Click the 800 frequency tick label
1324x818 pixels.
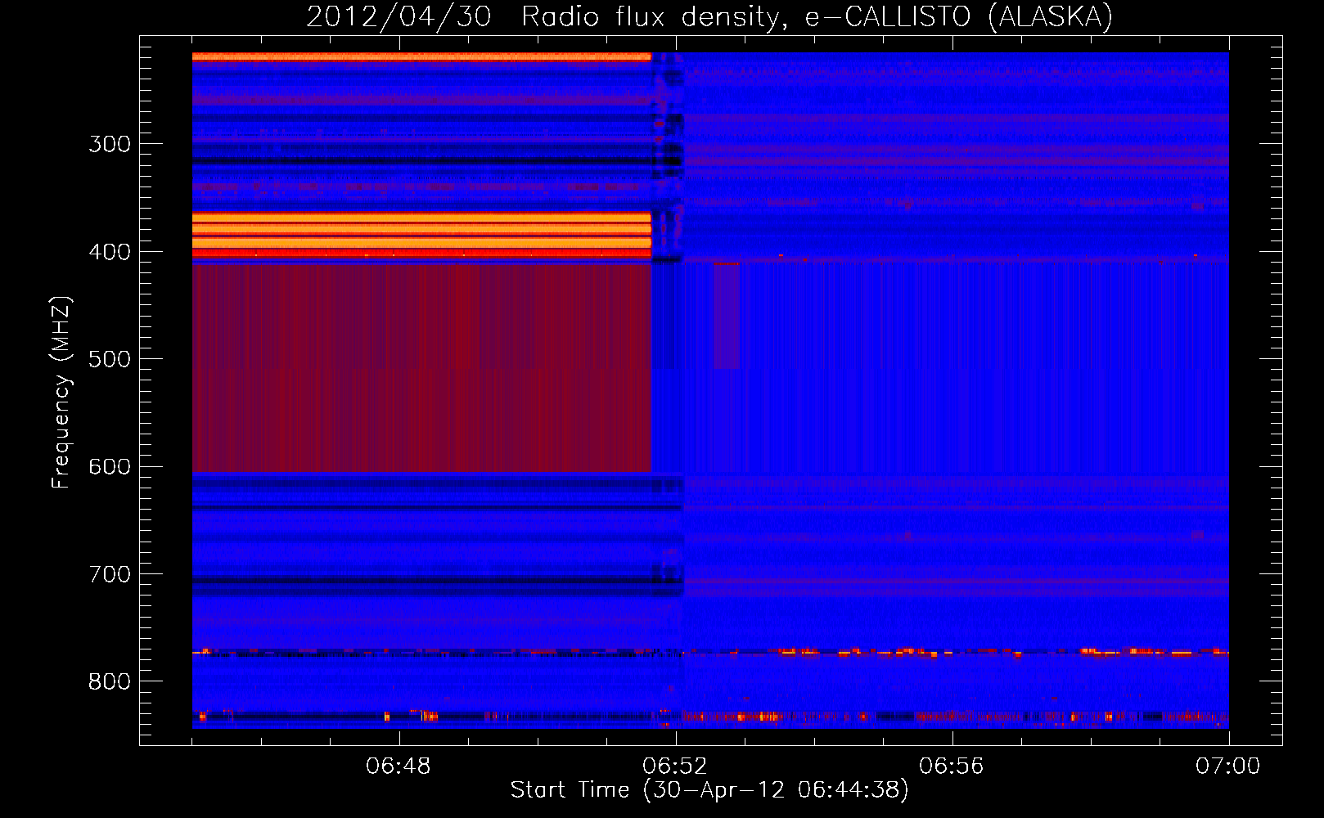tap(110, 681)
